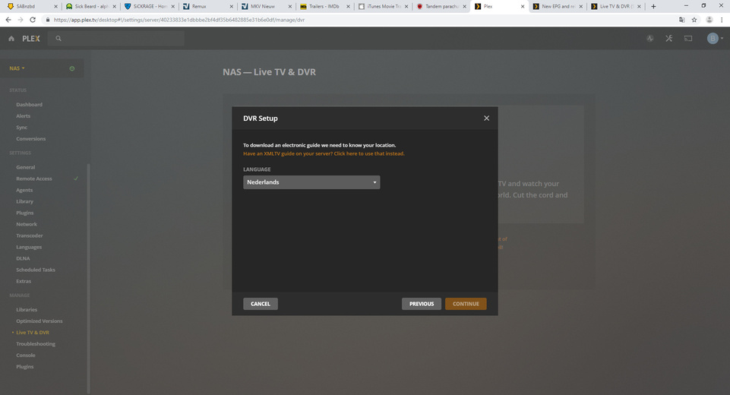This screenshot has height=395, width=730.
Task: Open Extras settings
Action: 24,281
